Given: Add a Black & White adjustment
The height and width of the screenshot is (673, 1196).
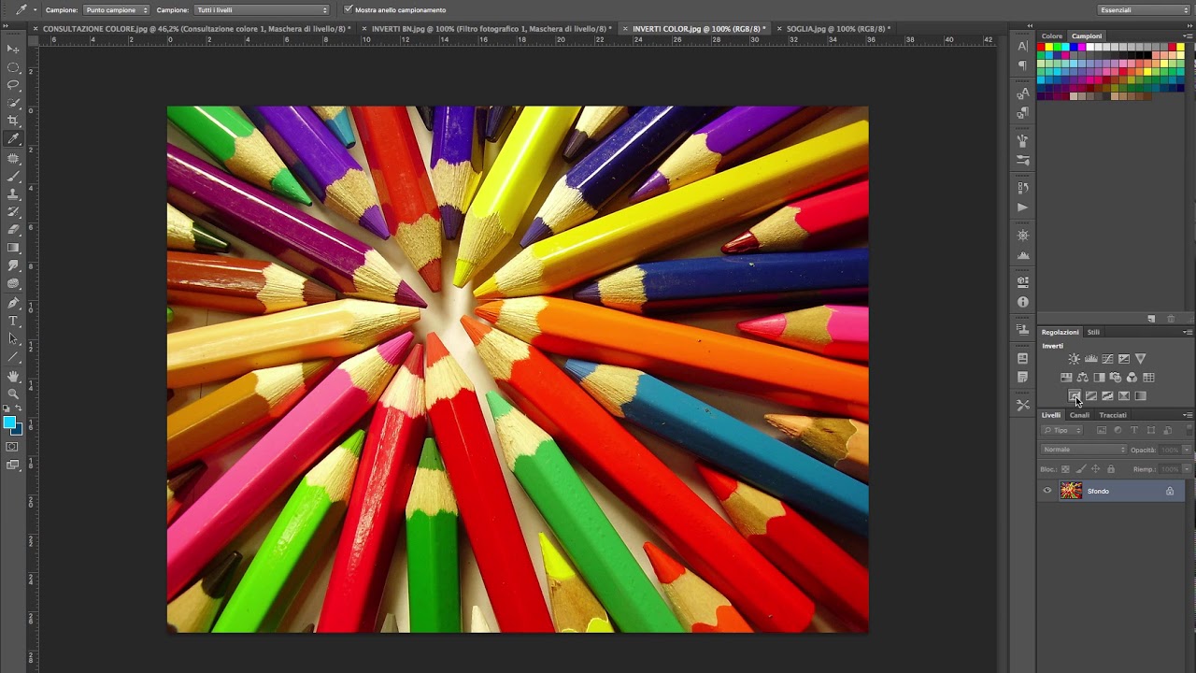Looking at the screenshot, I should point(1099,378).
